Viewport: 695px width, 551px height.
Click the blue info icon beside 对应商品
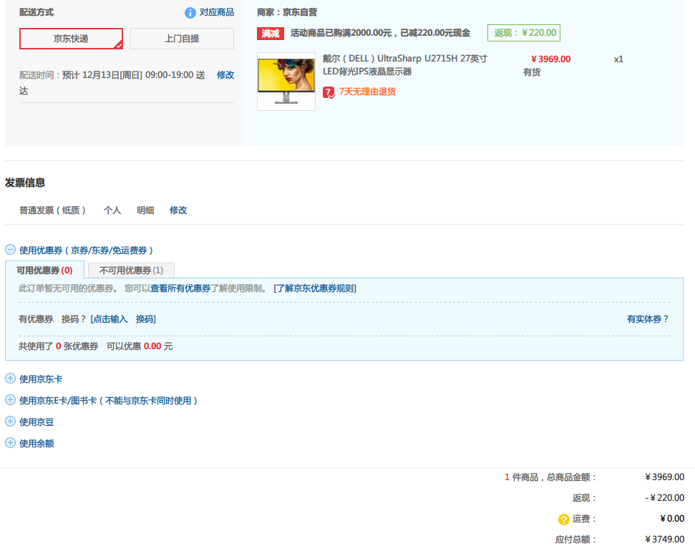(x=190, y=13)
